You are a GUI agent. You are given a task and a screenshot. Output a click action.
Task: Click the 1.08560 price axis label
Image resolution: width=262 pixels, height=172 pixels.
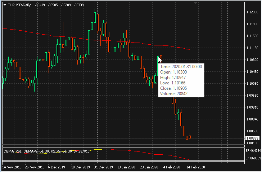tap(252, 131)
